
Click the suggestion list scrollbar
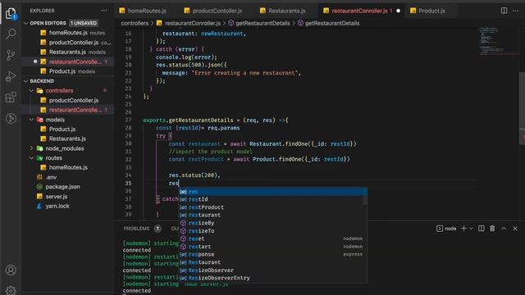tap(365, 196)
